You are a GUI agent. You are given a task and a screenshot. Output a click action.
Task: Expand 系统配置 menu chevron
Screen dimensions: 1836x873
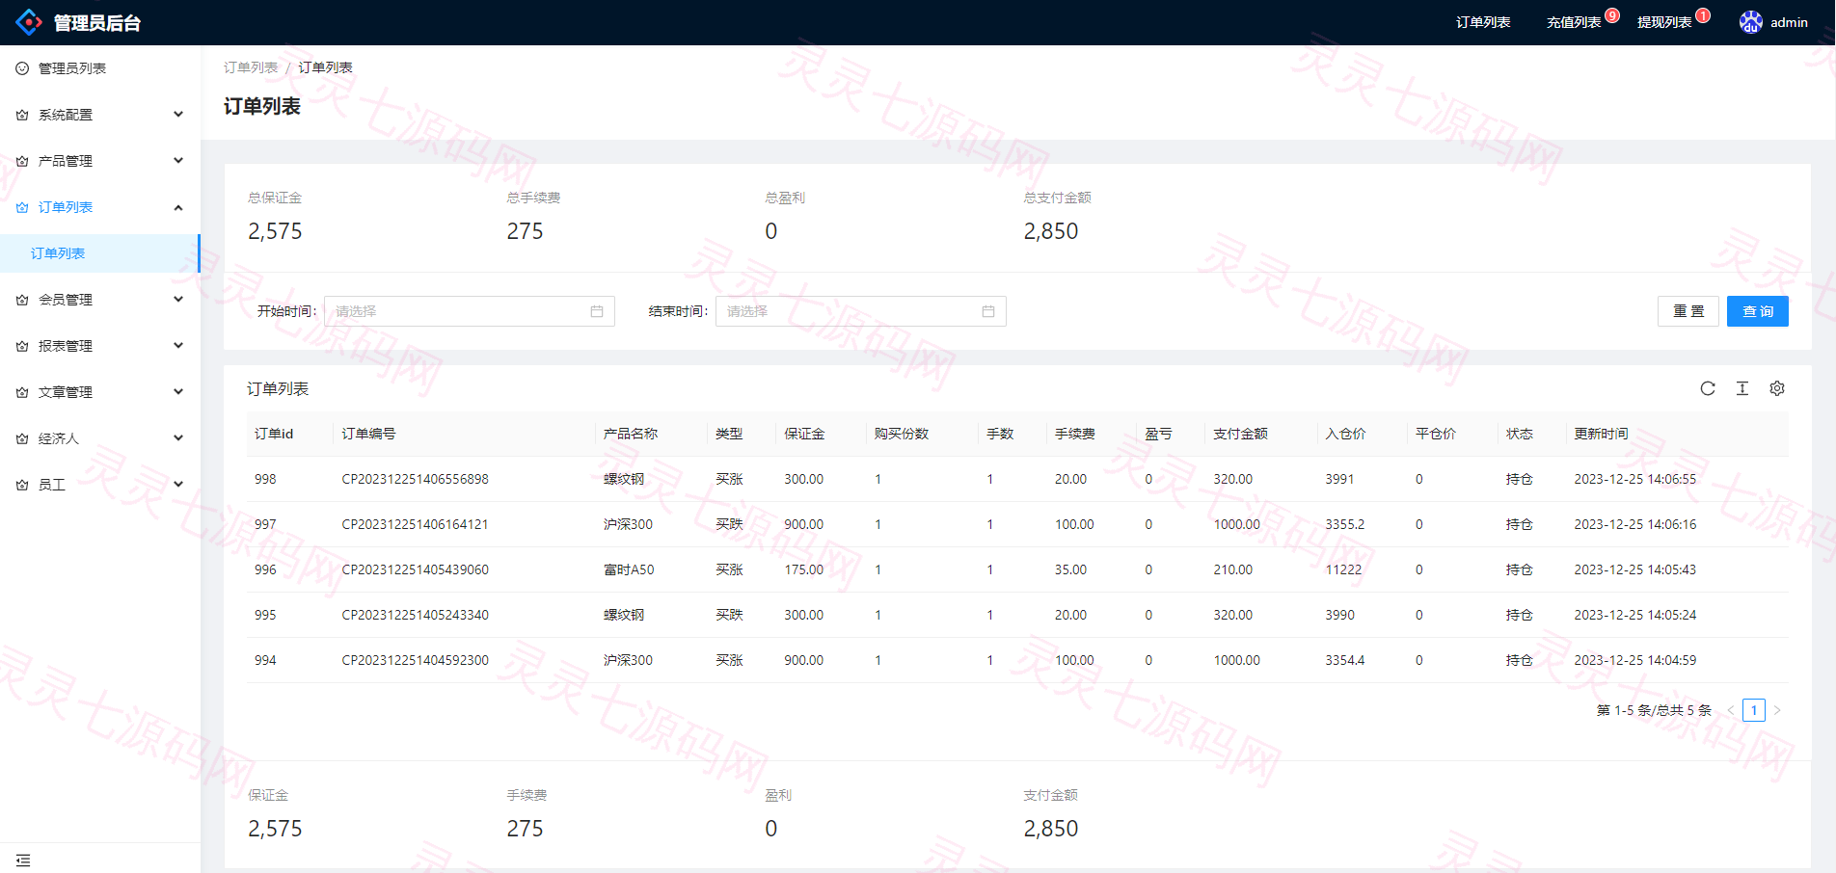click(178, 115)
